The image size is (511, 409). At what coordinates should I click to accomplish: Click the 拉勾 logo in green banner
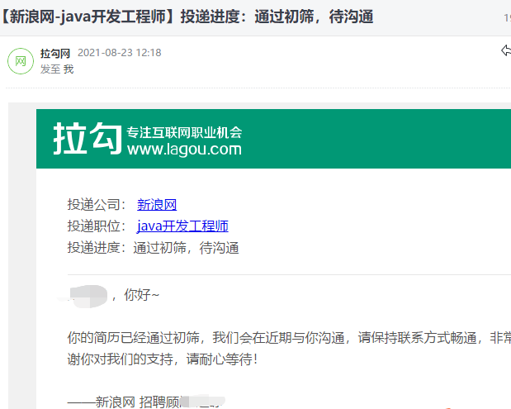coord(87,138)
